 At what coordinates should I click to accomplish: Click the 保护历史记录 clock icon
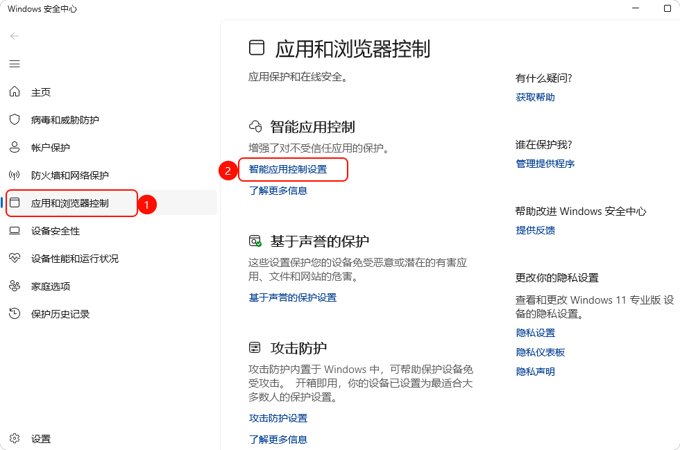tap(15, 313)
